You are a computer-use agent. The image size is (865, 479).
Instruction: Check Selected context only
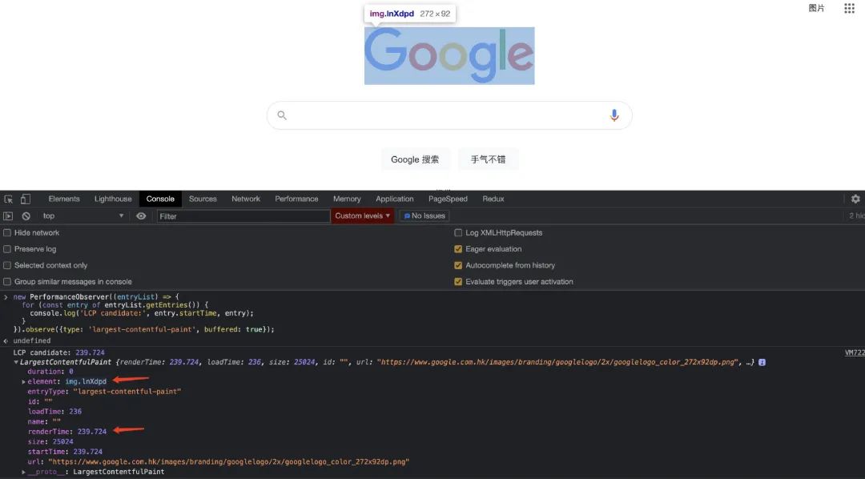coord(7,265)
